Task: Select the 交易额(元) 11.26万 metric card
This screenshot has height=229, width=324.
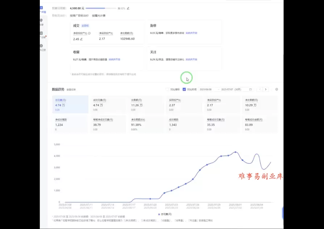Action: pos(146,104)
